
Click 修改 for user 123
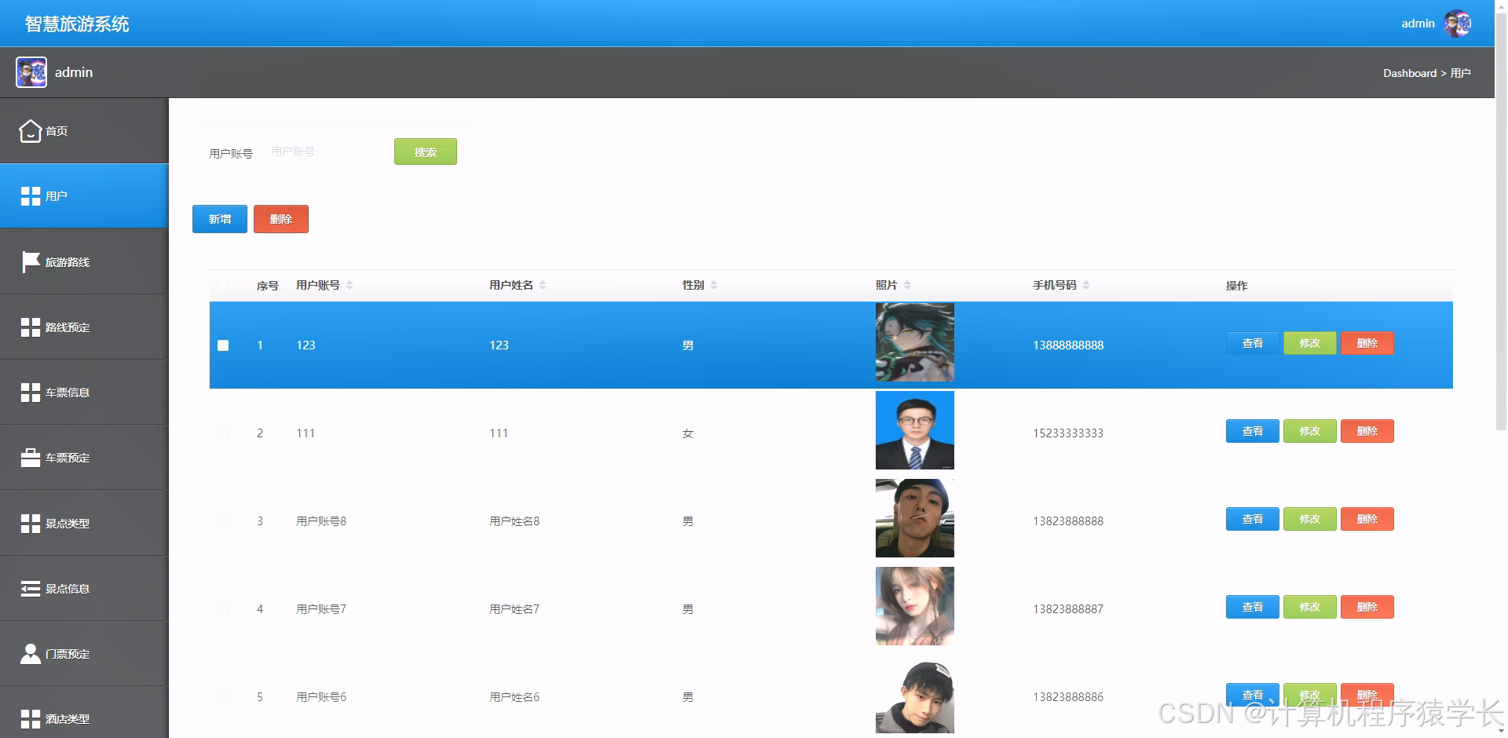1309,343
